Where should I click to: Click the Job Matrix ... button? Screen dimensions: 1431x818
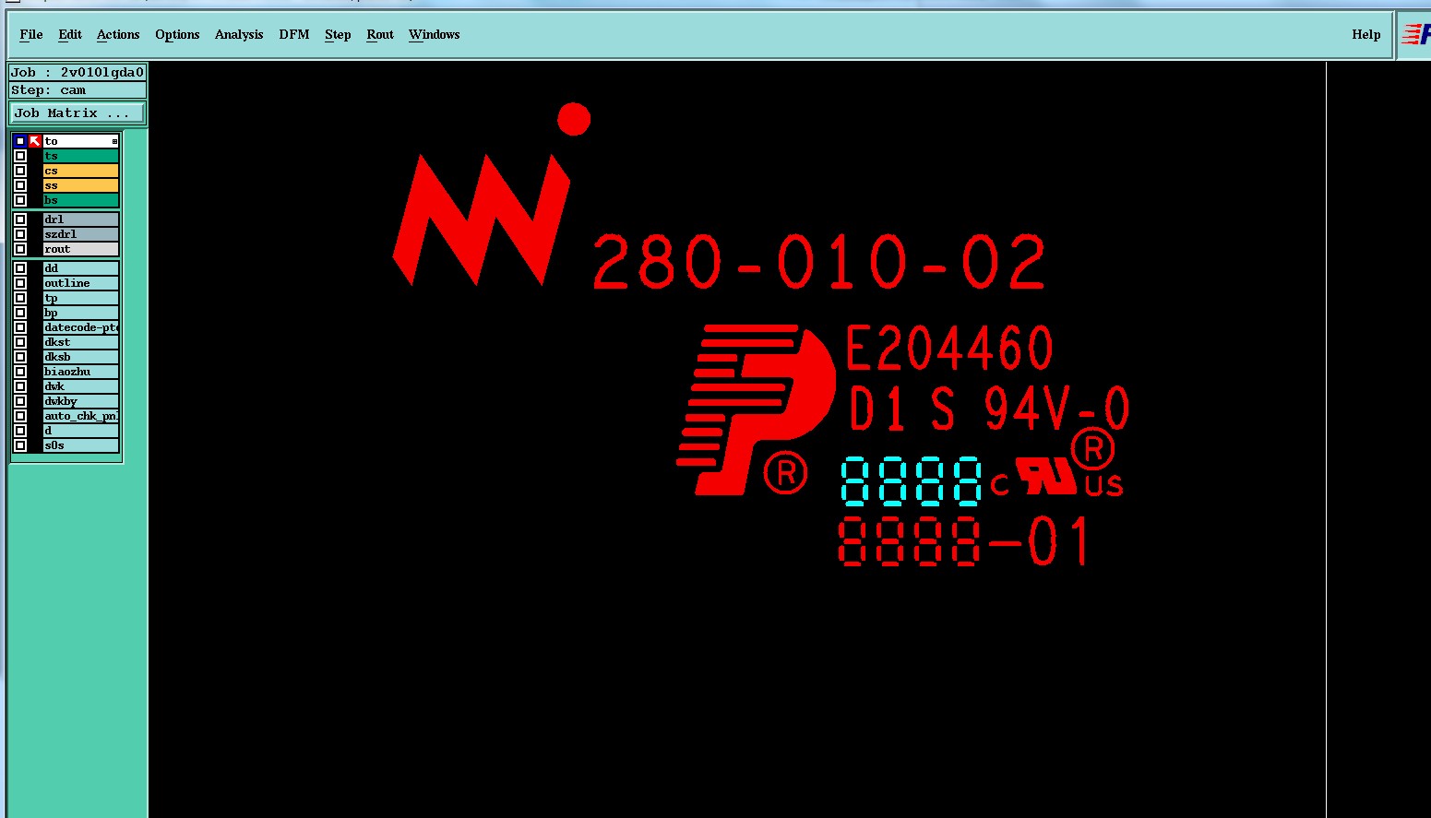pos(78,113)
